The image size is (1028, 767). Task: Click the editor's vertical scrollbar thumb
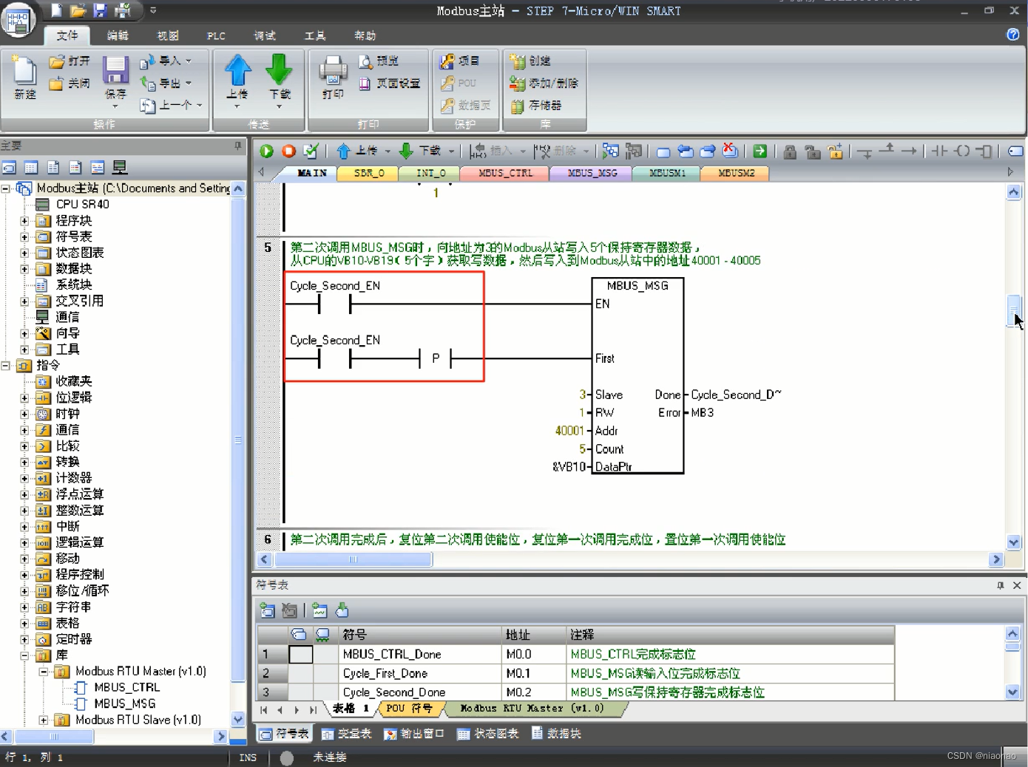(1013, 312)
